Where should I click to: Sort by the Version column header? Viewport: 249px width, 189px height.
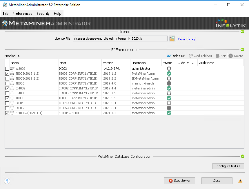click(116, 63)
